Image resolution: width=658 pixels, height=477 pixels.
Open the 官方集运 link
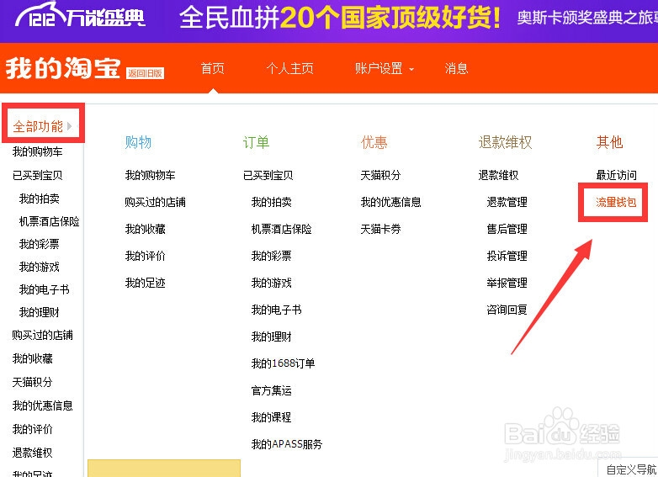coord(271,390)
